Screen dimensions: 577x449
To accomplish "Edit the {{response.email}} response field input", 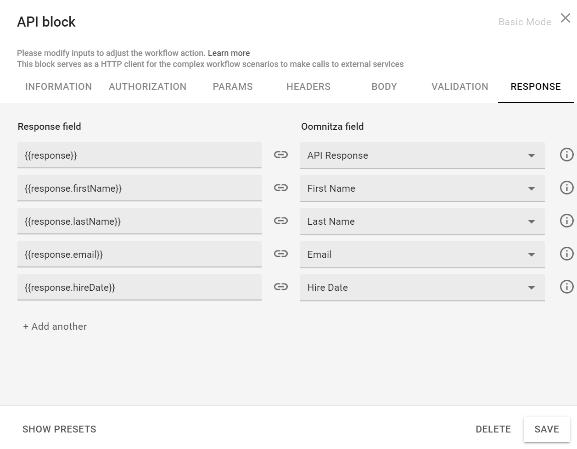I will click(x=140, y=254).
